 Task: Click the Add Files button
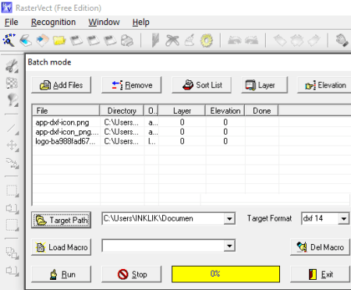click(x=62, y=85)
